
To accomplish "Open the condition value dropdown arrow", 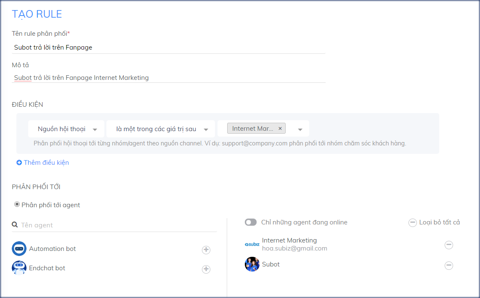I will pyautogui.click(x=300, y=129).
